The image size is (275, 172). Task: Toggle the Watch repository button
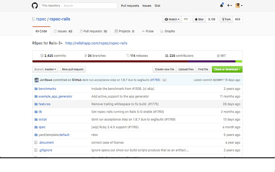click(172, 19)
